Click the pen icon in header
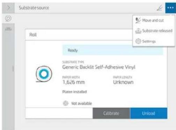Screen dimensions: 176x130 click(160, 8)
